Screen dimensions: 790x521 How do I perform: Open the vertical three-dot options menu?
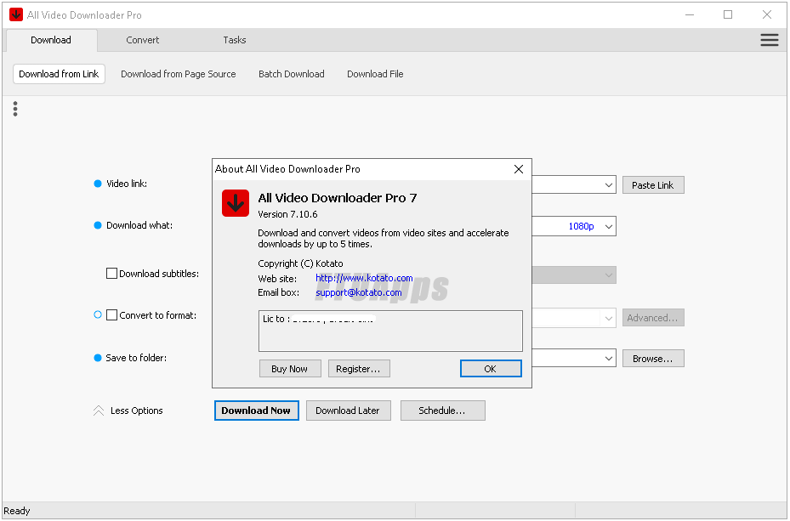tap(15, 109)
